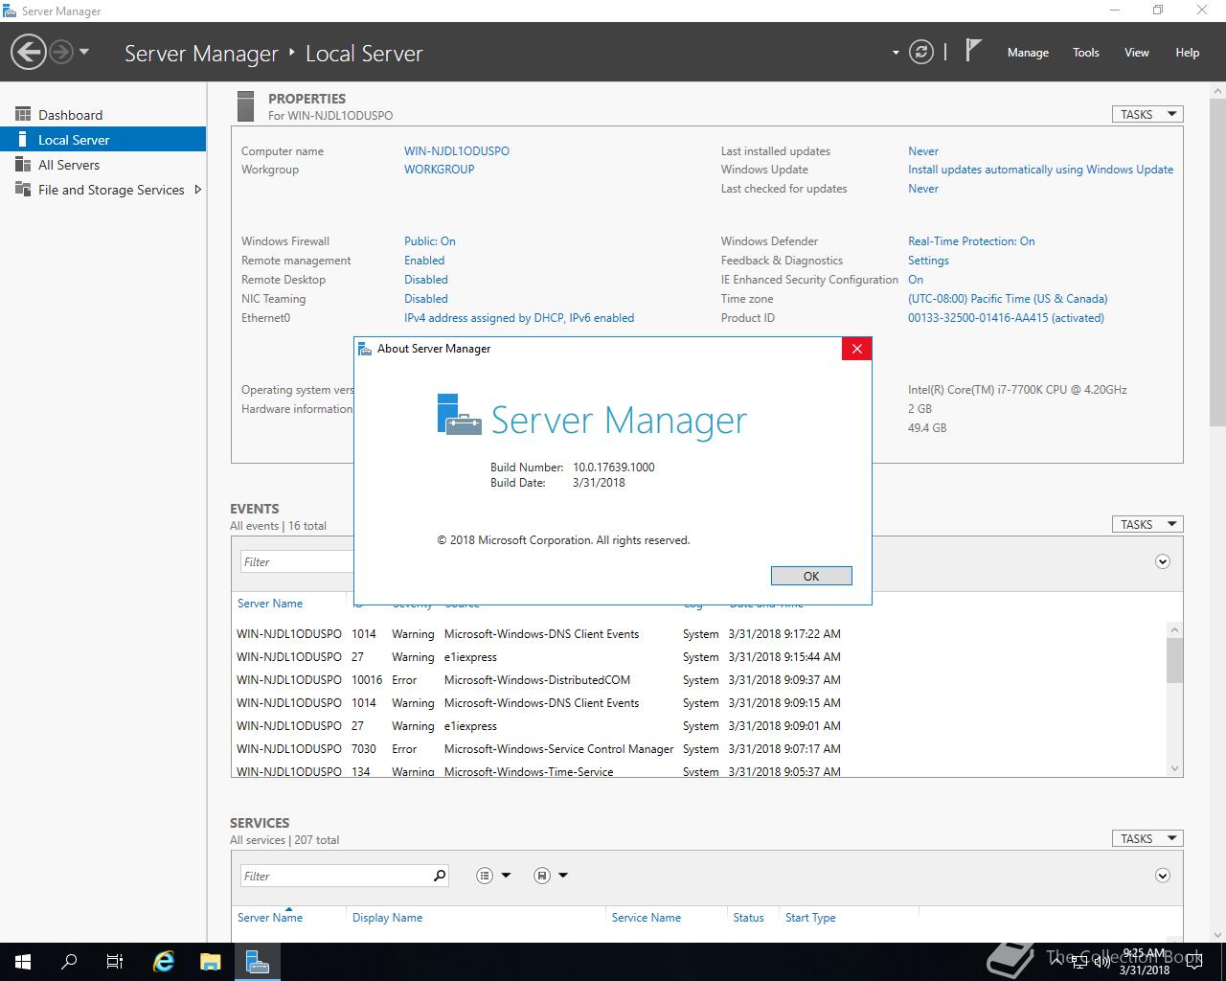Viewport: 1226px width, 981px height.
Task: Click Events list scroll down arrow
Action: click(x=1175, y=768)
